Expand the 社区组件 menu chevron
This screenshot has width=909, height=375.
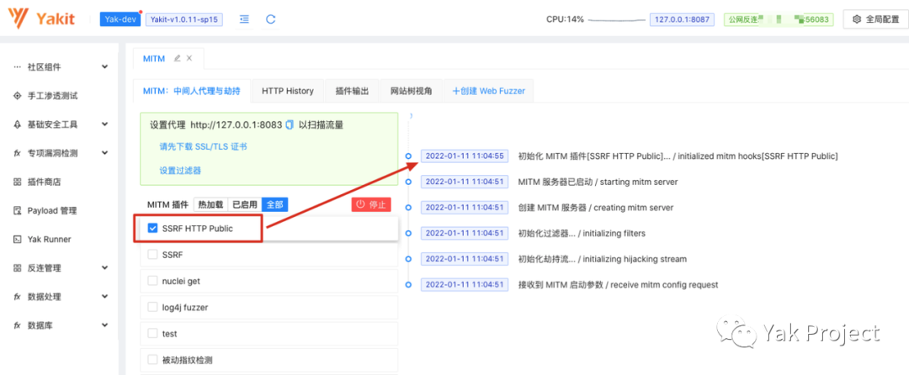104,67
